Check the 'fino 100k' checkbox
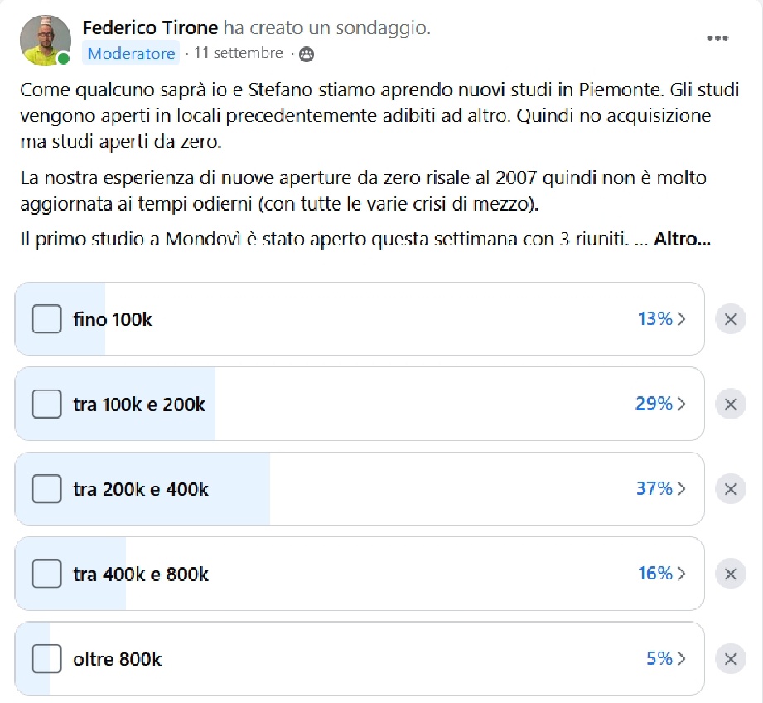763x703 pixels. point(46,319)
